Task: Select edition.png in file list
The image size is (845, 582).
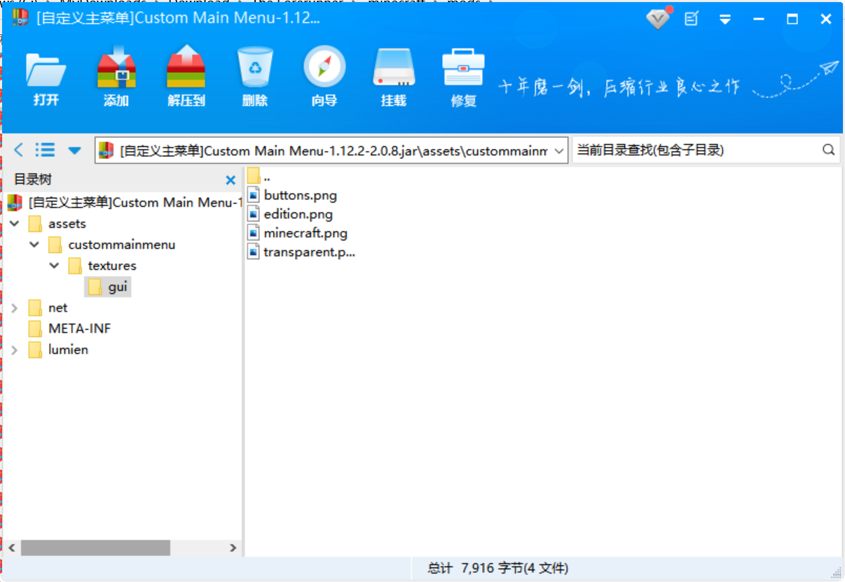Action: point(290,214)
